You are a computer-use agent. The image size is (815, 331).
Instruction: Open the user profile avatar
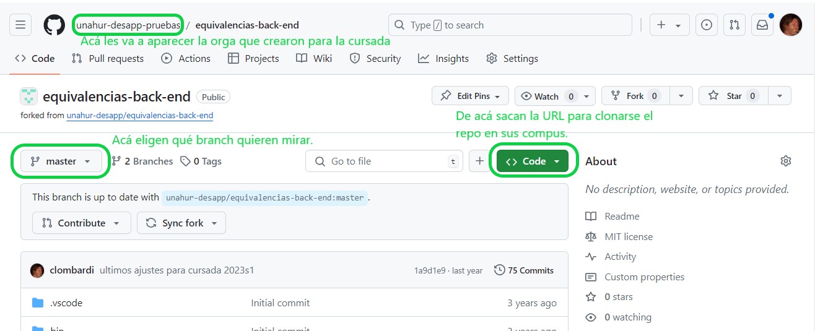pos(791,25)
